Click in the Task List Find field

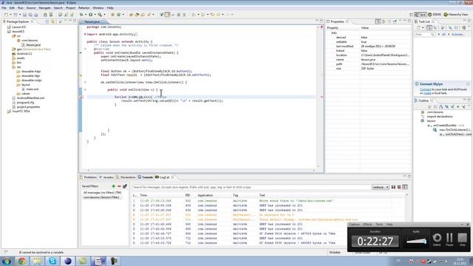[424, 35]
